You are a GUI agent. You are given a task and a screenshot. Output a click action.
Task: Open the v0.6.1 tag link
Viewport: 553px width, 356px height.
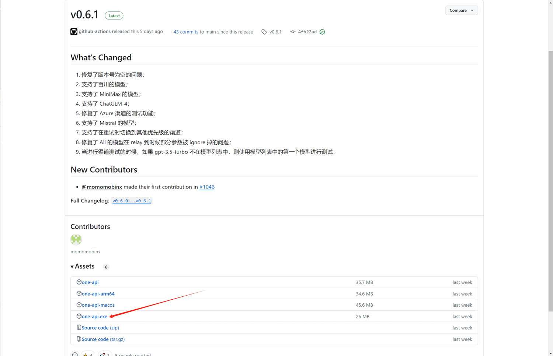[x=275, y=32]
